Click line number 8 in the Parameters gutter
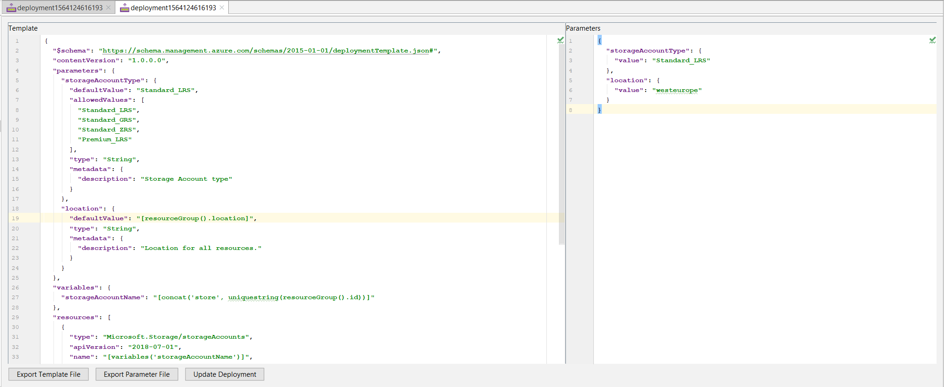 [571, 110]
